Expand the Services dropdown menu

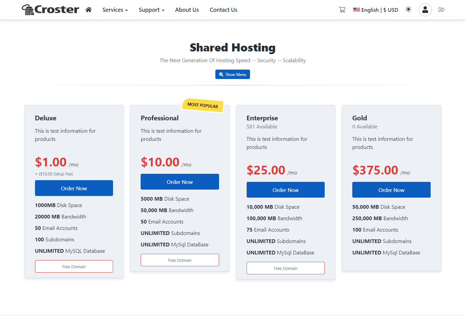[x=115, y=10]
